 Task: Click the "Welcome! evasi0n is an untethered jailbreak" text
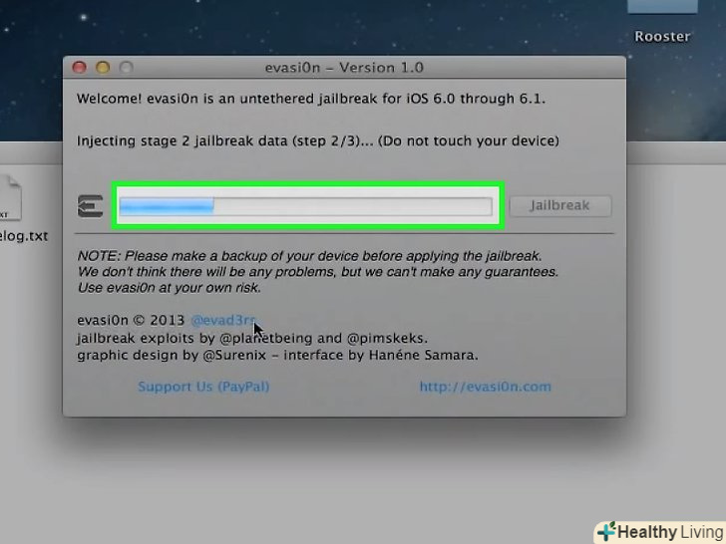[x=311, y=99]
